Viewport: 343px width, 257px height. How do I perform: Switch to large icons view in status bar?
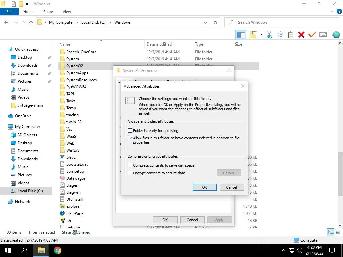(x=338, y=232)
